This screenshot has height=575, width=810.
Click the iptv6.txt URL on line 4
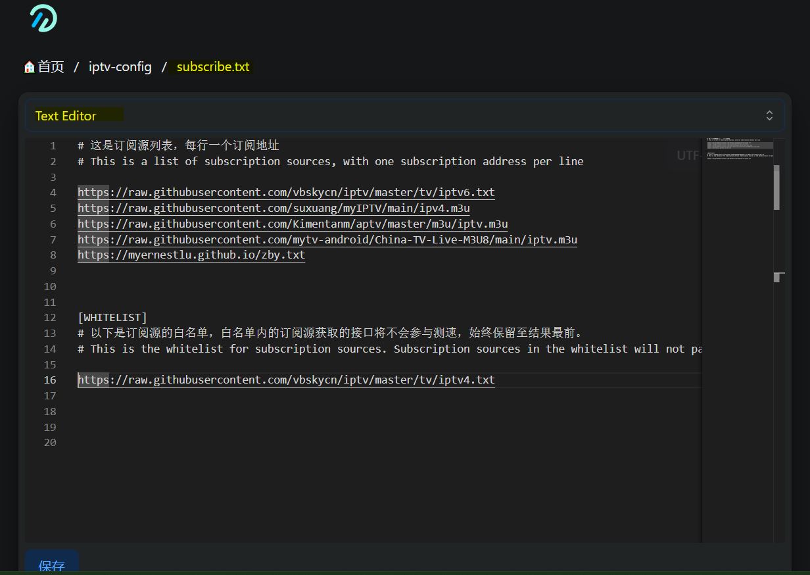click(286, 193)
